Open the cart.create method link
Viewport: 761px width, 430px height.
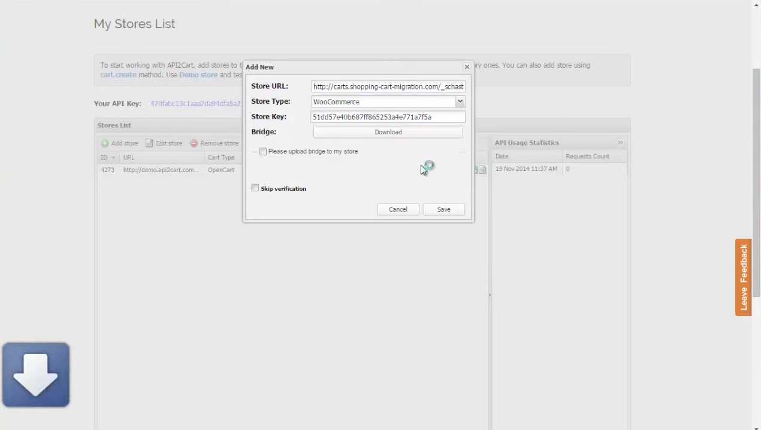click(118, 75)
